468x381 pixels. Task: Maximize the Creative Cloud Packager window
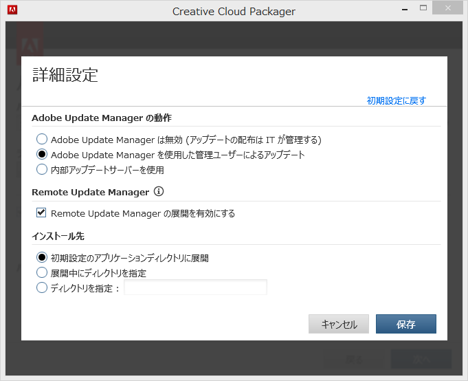click(x=423, y=8)
